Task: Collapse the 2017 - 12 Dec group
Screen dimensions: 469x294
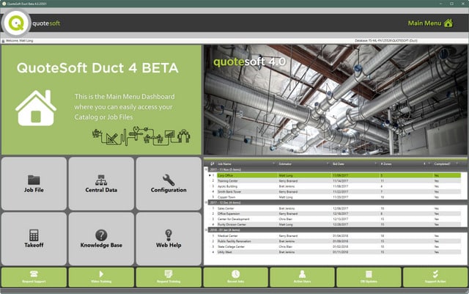Action: pyautogui.click(x=206, y=202)
